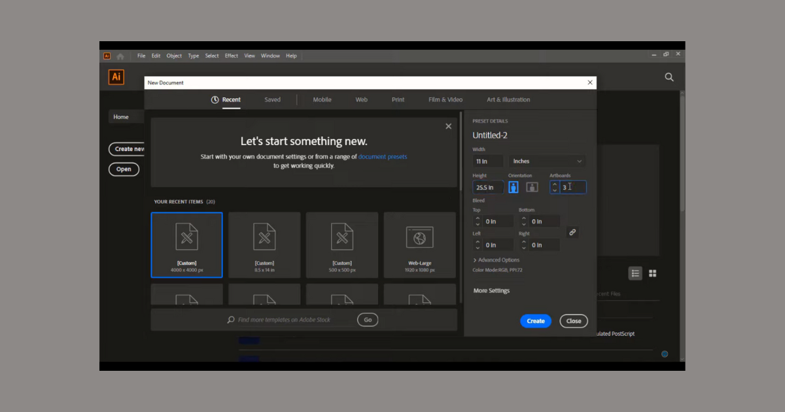Click the Right bleed value field
The image size is (785, 412).
pos(545,245)
